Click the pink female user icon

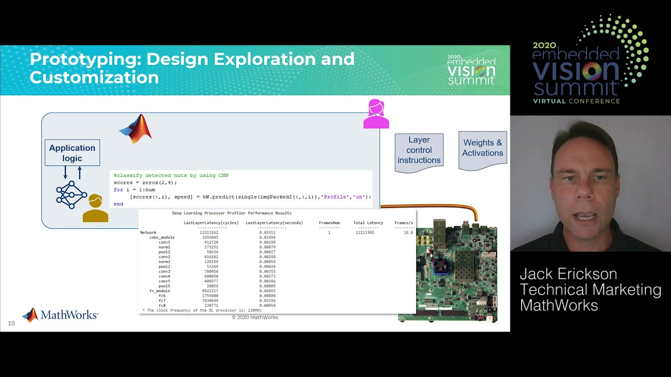click(376, 114)
